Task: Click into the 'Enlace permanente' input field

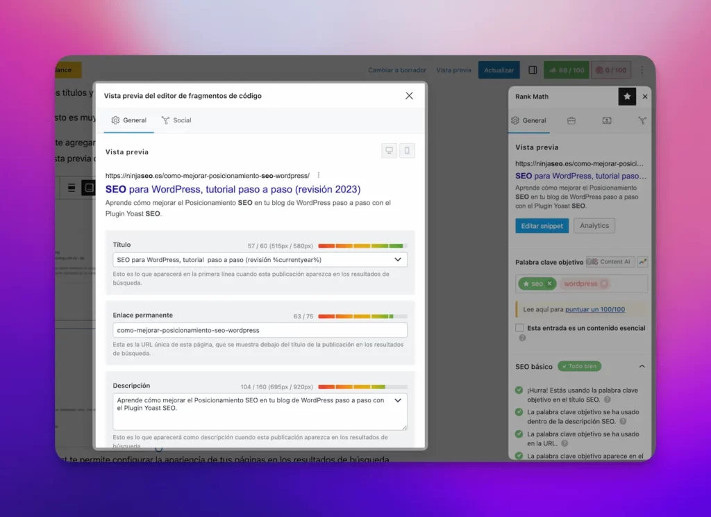Action: [x=260, y=330]
